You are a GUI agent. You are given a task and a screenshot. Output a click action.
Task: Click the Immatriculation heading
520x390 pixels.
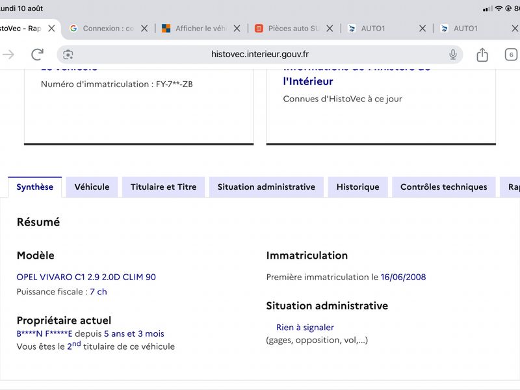(x=307, y=255)
